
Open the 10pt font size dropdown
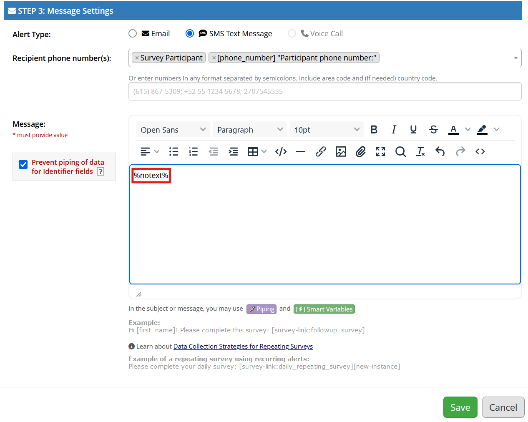[x=327, y=130]
